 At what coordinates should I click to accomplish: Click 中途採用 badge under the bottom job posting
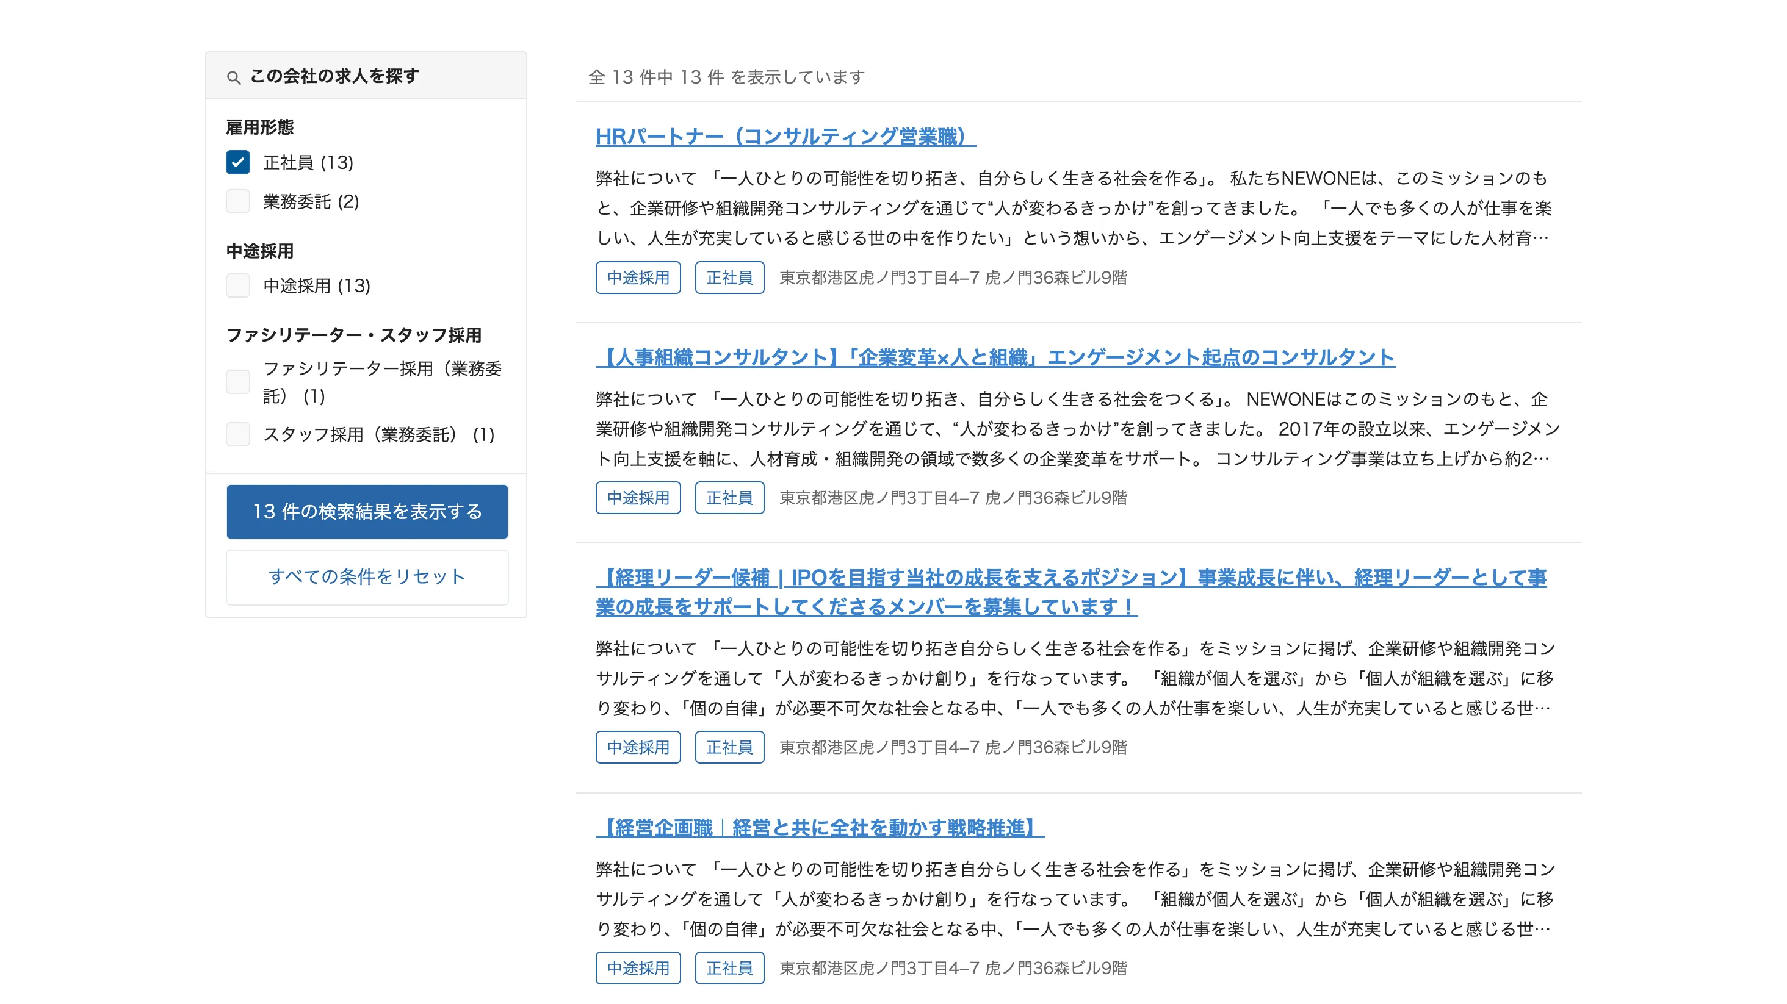(x=638, y=968)
